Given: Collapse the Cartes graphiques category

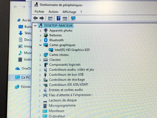Looking at the screenshot, I should [x=40, y=45].
